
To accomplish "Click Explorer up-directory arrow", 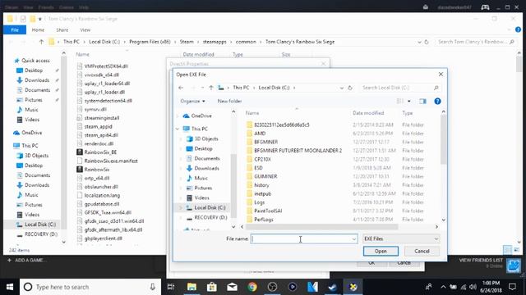I will pyautogui.click(x=41, y=42).
